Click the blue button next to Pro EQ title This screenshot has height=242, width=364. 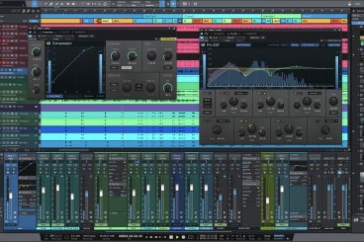[x=243, y=45]
